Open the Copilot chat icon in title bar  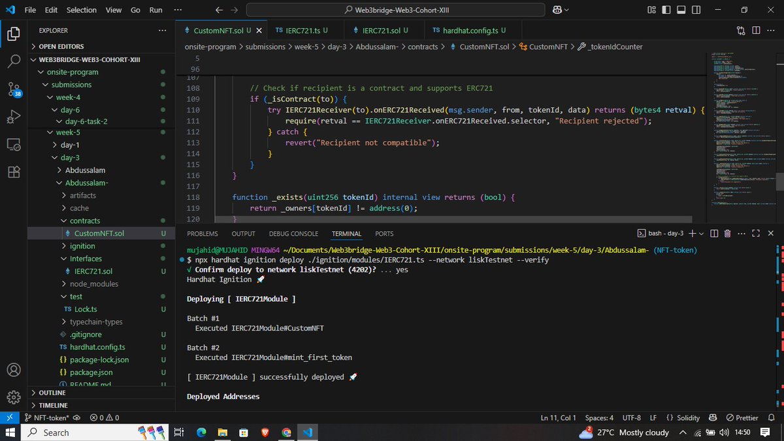click(x=557, y=10)
